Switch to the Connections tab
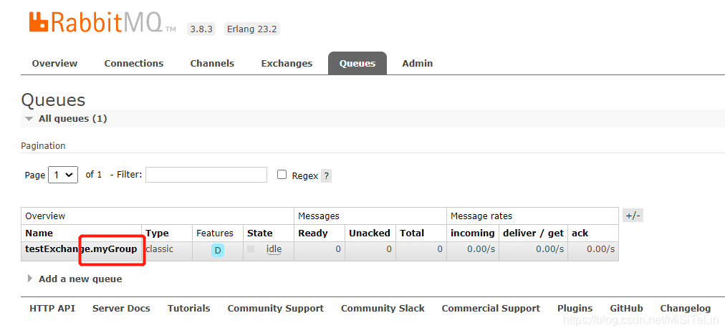 [x=134, y=63]
